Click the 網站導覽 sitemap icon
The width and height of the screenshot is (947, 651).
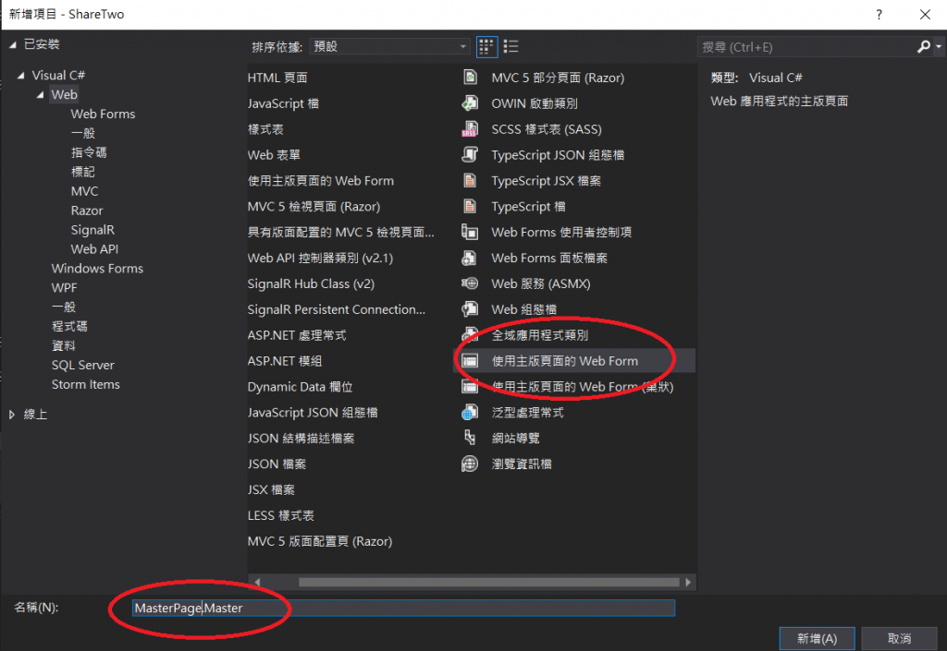click(x=470, y=438)
